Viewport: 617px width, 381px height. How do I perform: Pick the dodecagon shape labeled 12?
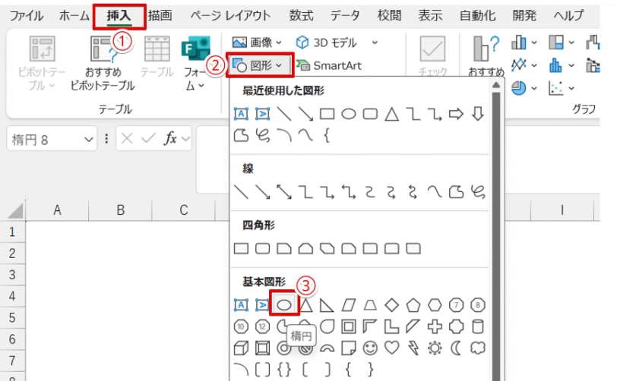tap(262, 326)
